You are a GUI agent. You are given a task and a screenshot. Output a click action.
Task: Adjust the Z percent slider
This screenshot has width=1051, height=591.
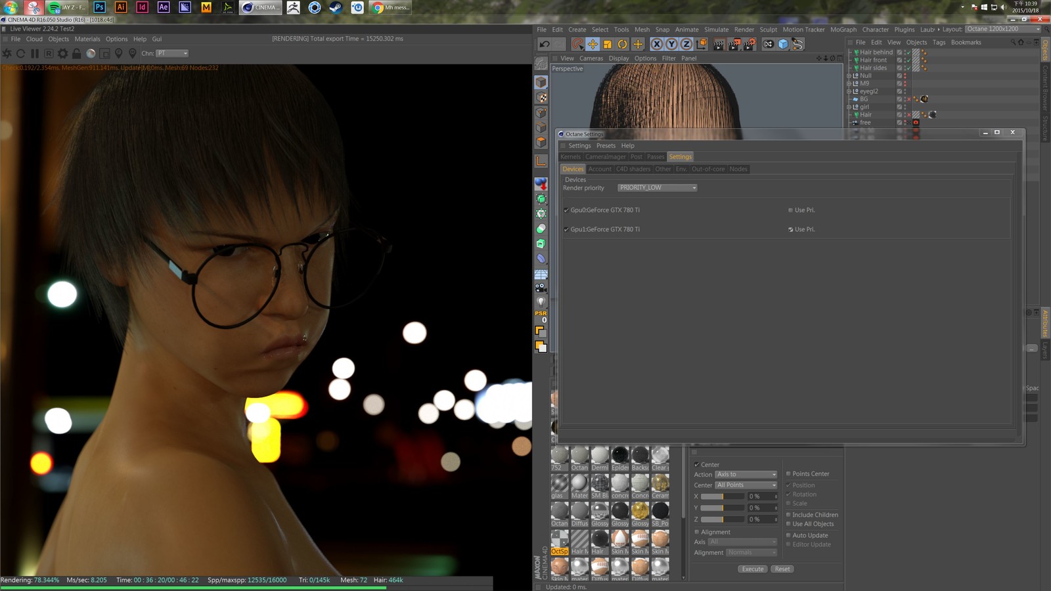(723, 519)
